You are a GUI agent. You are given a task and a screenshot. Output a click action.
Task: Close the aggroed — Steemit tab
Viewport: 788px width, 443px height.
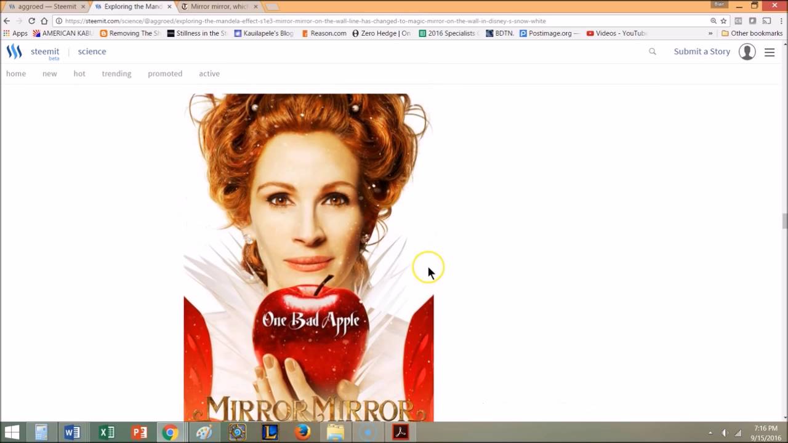83,7
